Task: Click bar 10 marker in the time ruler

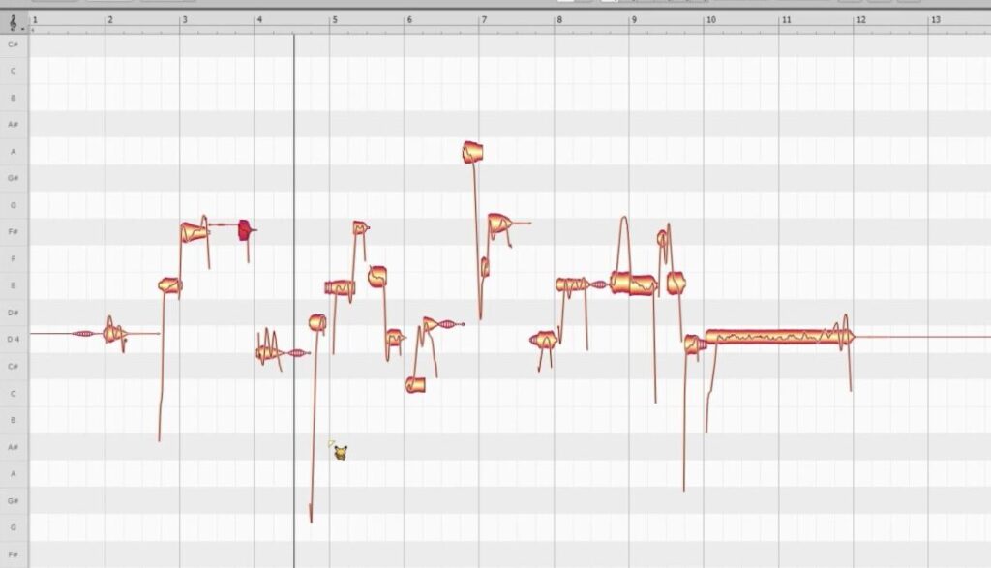Action: click(x=711, y=20)
